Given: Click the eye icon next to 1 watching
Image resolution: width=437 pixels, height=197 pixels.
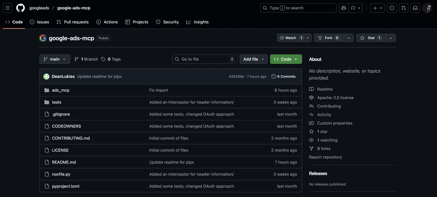Looking at the screenshot, I should (311, 140).
